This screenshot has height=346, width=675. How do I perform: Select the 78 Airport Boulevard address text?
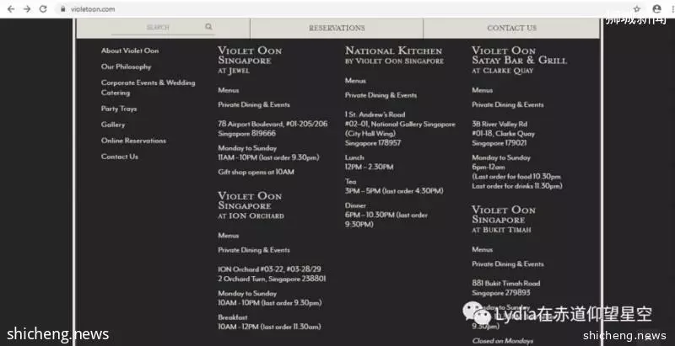click(x=273, y=124)
